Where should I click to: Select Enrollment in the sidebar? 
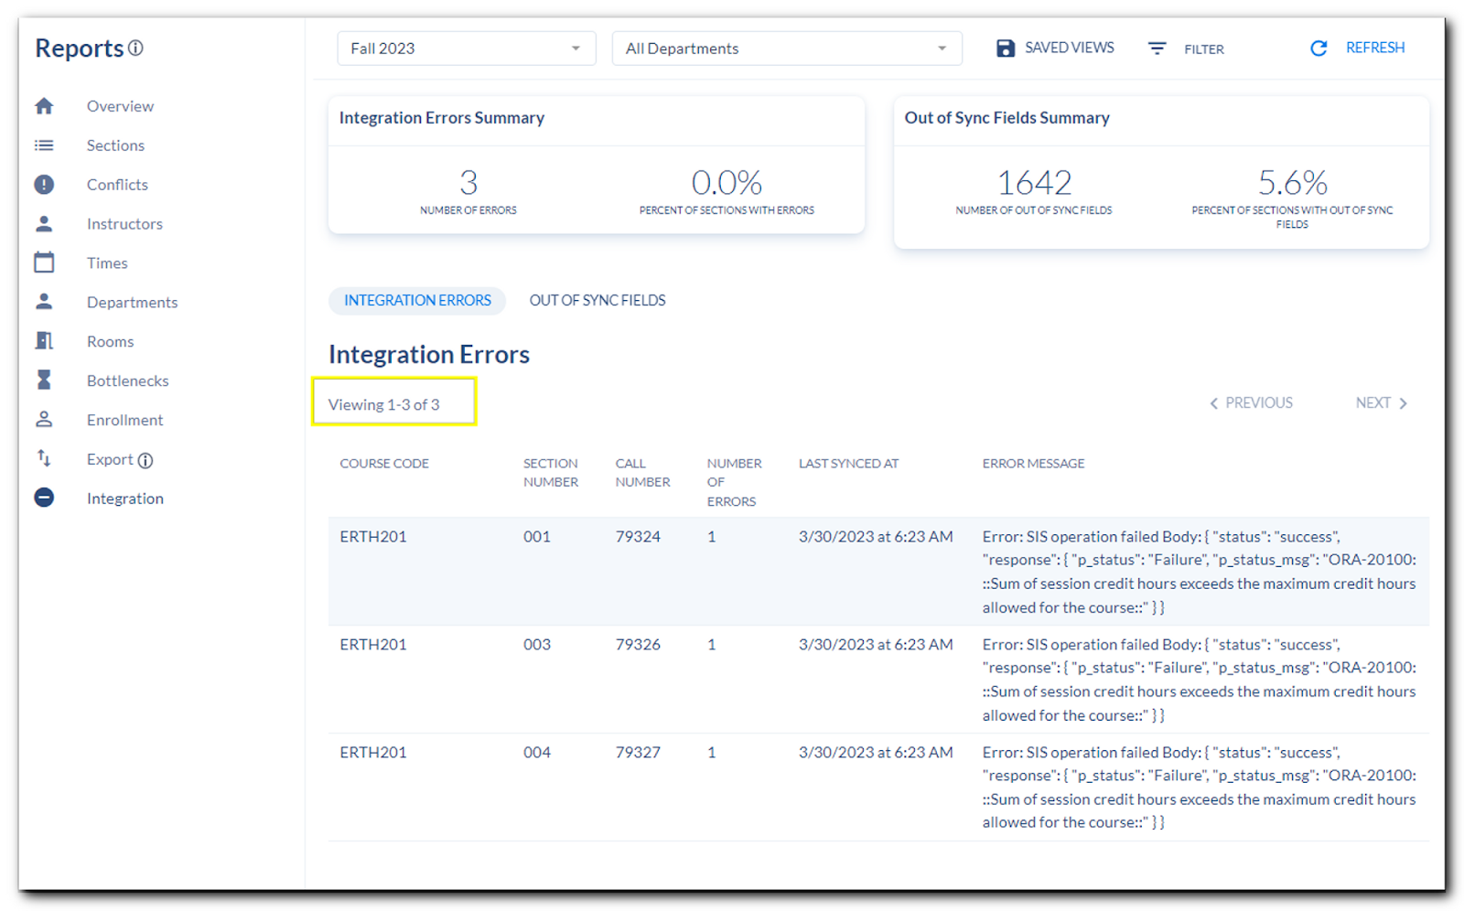point(124,420)
